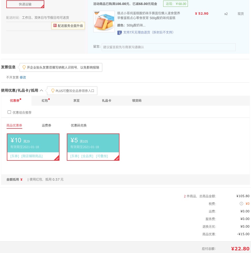The height and width of the screenshot is (253, 251).
Task: Switch to the 优惠券 tab
Action: (x=15, y=101)
